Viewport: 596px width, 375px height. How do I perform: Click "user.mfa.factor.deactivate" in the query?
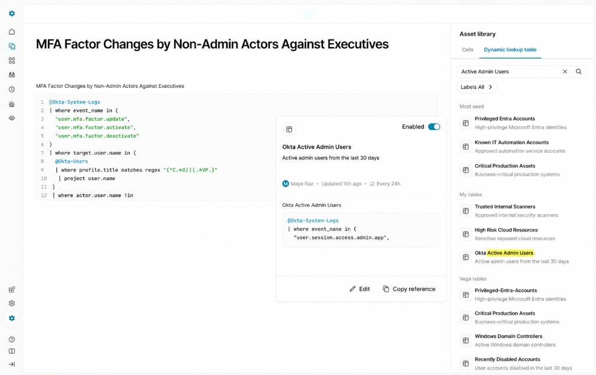(97, 136)
